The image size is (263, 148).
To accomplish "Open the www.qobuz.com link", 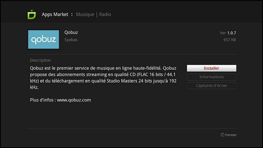I will point(74,100).
